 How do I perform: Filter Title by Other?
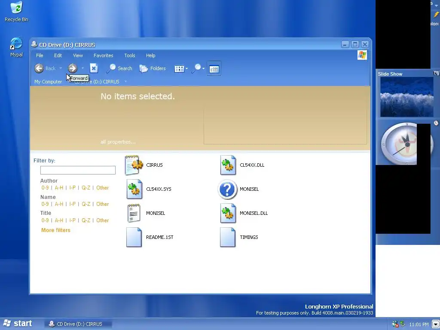[x=102, y=220]
